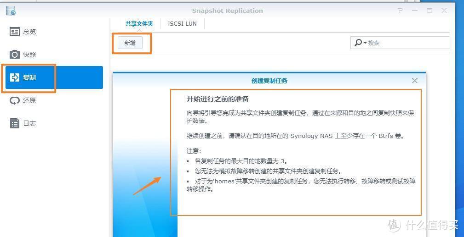Switch to the iSCSI LUN tab

pos(182,24)
